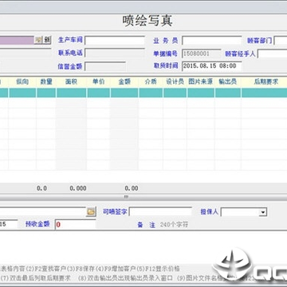Click the 司畸签字 input field
Screen dimensions: 287x287
[x=160, y=212]
